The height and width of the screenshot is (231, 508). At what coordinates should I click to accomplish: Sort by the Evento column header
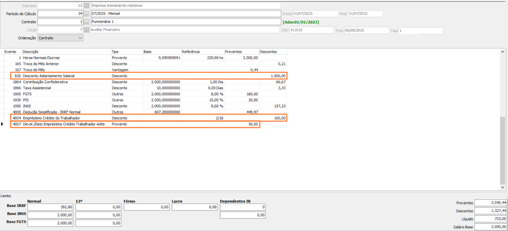[x=13, y=52]
